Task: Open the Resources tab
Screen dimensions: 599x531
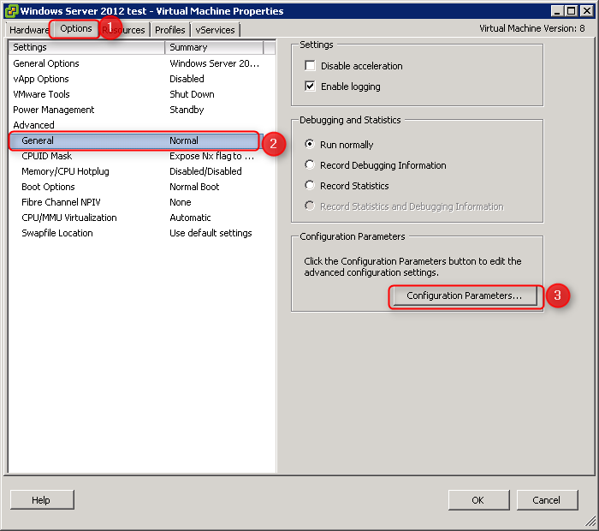Action: click(125, 30)
